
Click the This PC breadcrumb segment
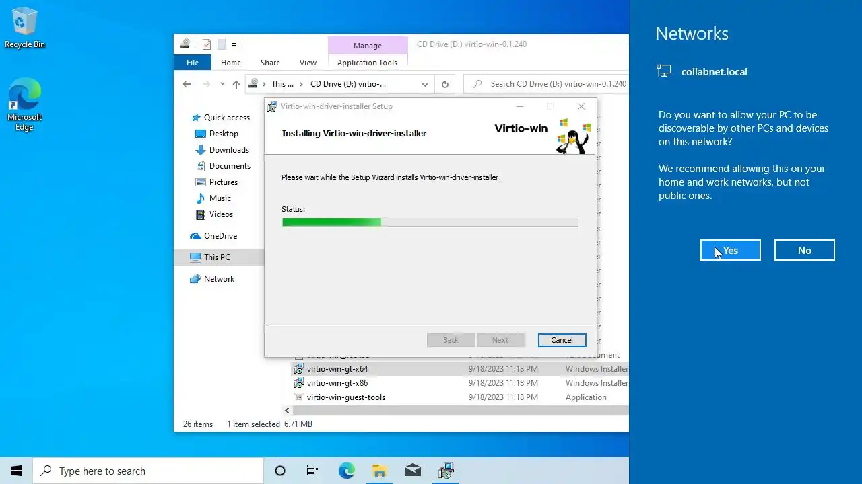click(x=282, y=84)
